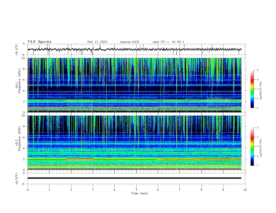Click the black ch.3 flat waveform trace
The height and width of the screenshot is (213, 276).
(x=134, y=178)
